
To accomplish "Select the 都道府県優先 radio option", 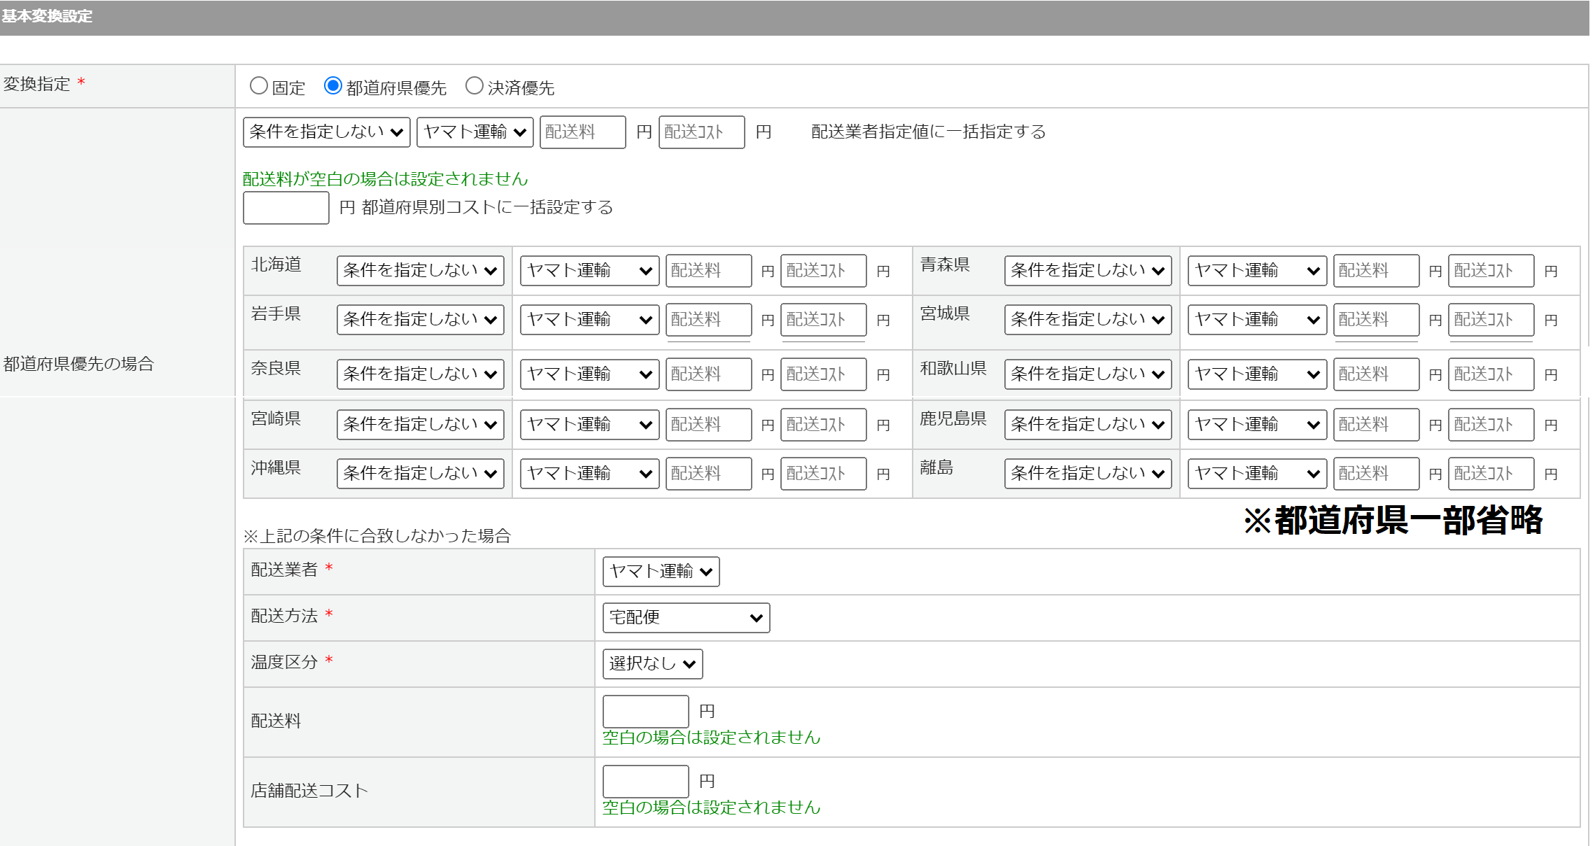I will click(333, 86).
